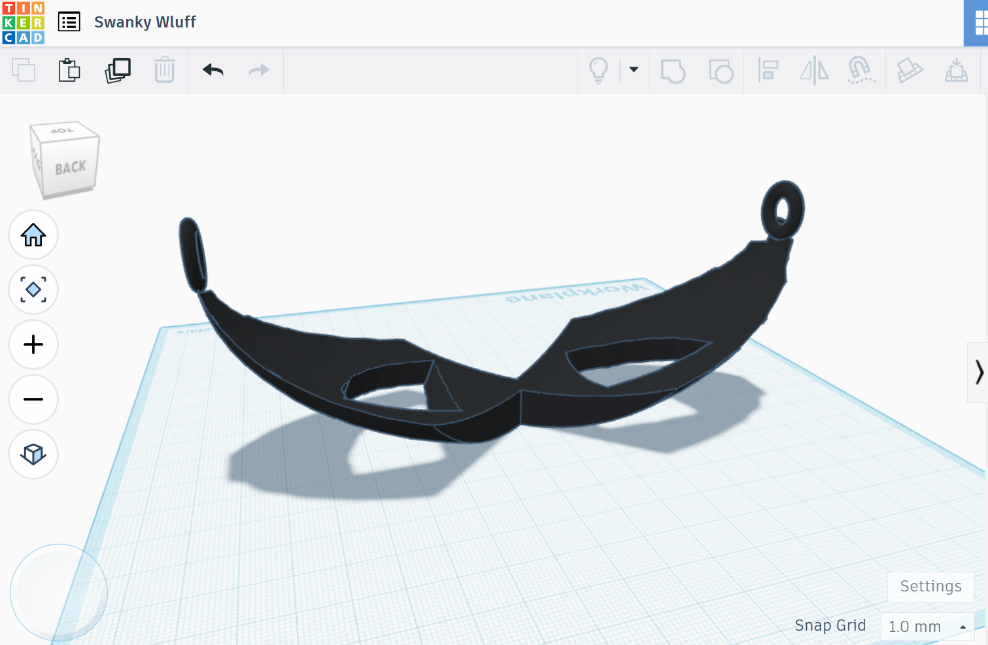Click the Paste toolbar icon
This screenshot has height=645, width=988.
pyautogui.click(x=69, y=70)
